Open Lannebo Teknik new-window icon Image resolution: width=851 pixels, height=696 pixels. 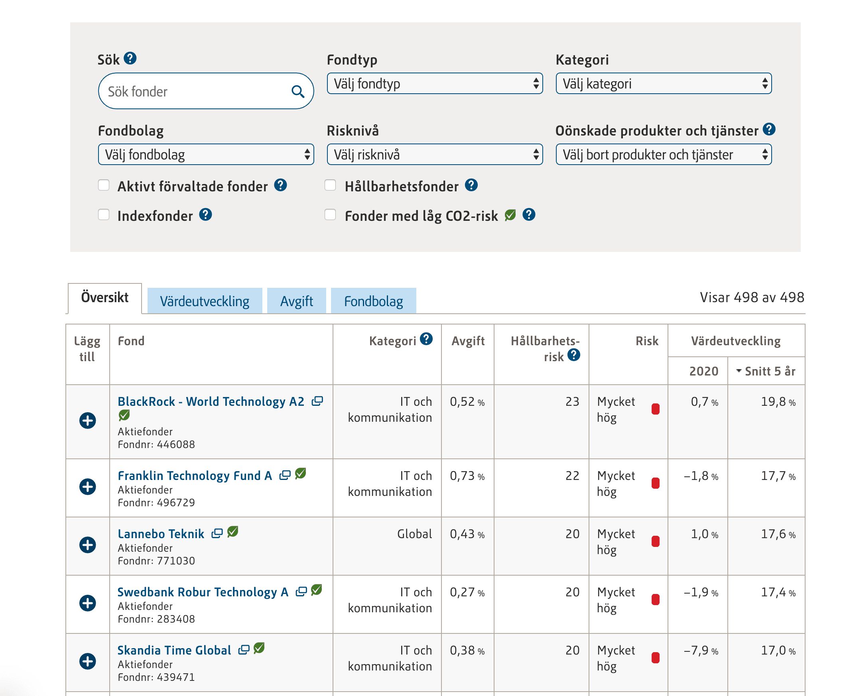point(217,533)
